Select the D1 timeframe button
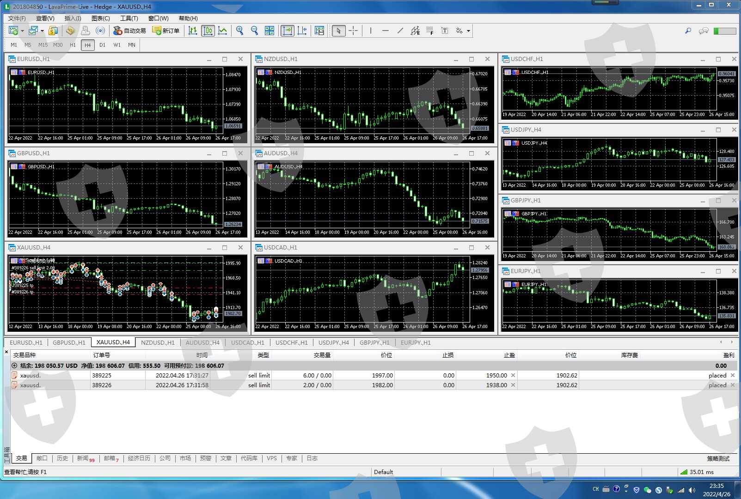This screenshot has height=499, width=741. pos(102,45)
